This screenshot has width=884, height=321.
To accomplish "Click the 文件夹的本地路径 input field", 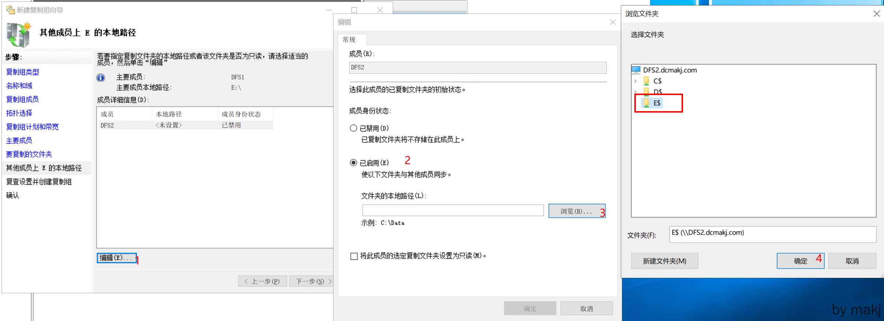I will point(453,211).
